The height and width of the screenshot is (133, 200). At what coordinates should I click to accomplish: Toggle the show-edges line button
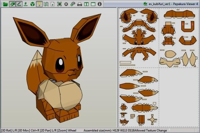19,4
